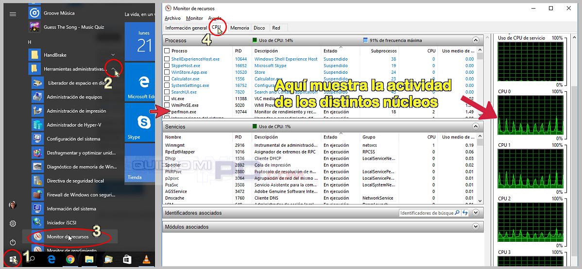Open the Microsoft Edge live tile

coord(140,82)
